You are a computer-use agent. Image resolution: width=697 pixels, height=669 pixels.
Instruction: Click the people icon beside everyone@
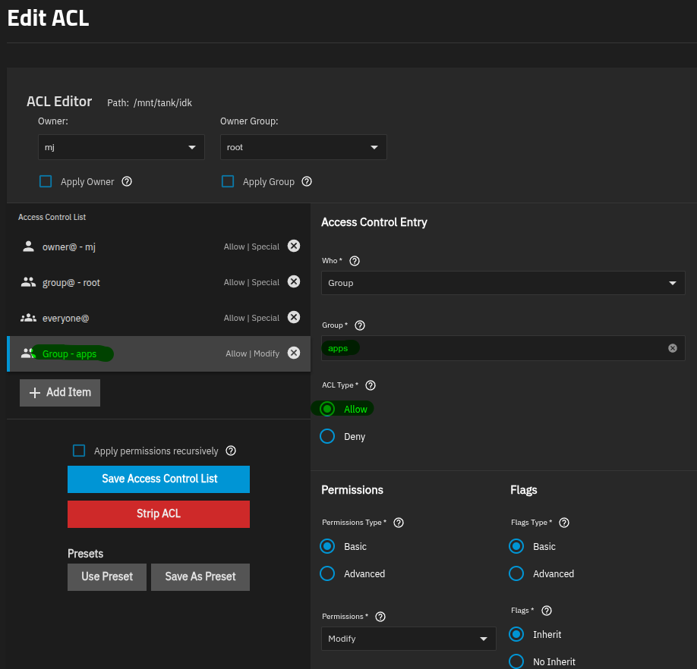[28, 318]
